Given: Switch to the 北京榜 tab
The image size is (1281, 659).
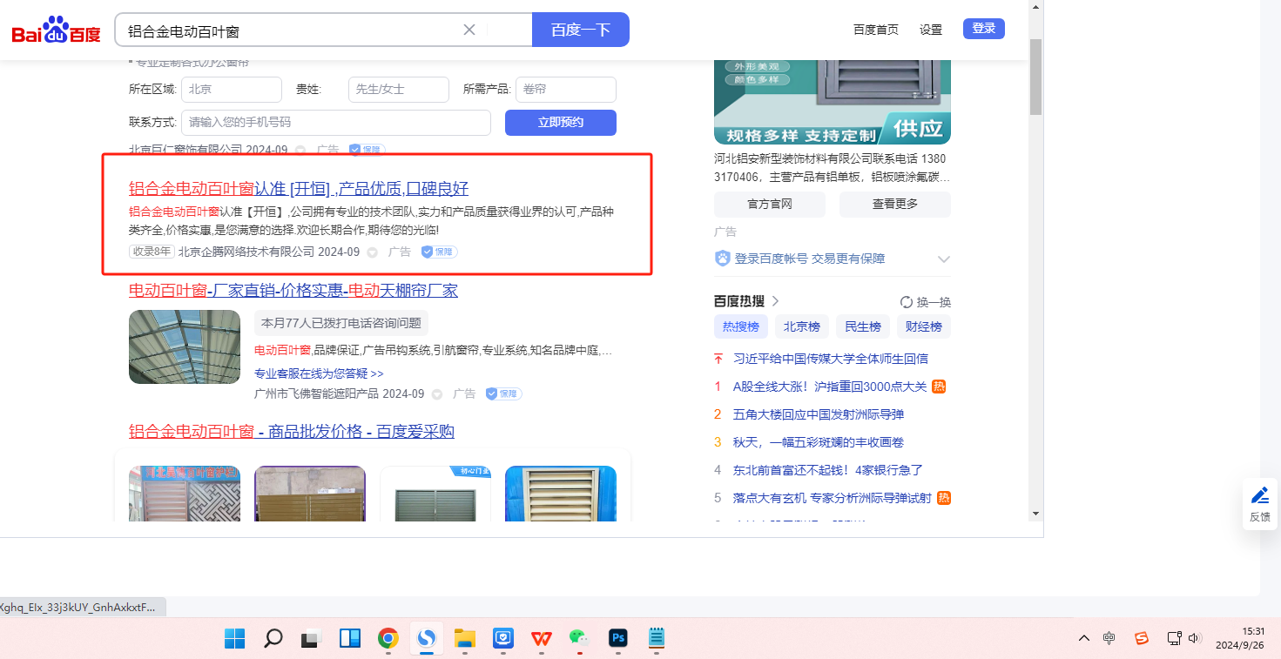Looking at the screenshot, I should coord(801,326).
